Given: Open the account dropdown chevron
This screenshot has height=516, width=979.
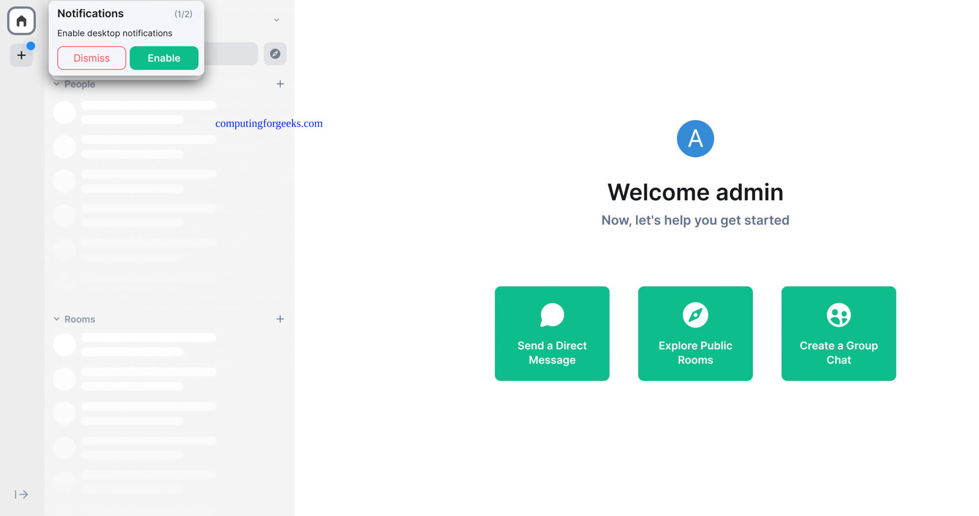Looking at the screenshot, I should click(276, 20).
